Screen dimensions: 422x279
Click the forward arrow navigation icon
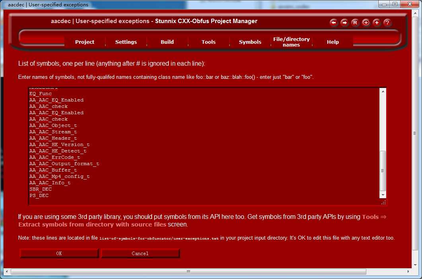(x=344, y=23)
